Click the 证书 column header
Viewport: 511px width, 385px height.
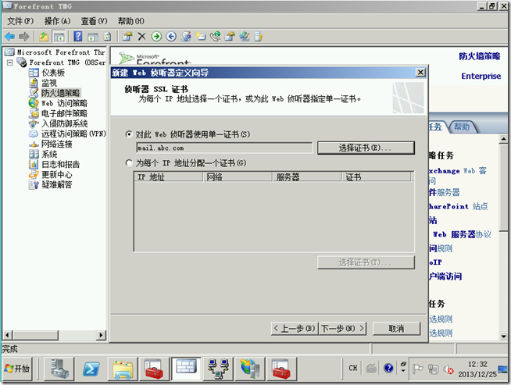pos(377,176)
